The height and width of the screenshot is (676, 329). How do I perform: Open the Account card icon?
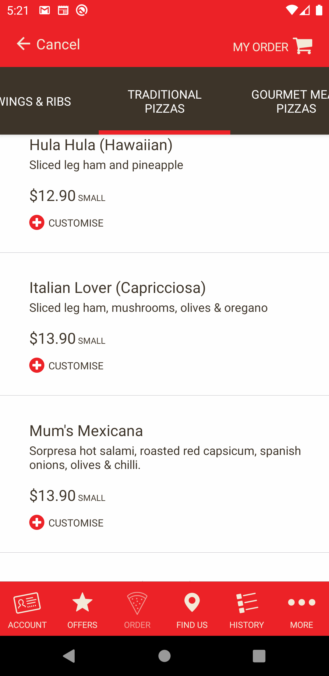coord(27,602)
